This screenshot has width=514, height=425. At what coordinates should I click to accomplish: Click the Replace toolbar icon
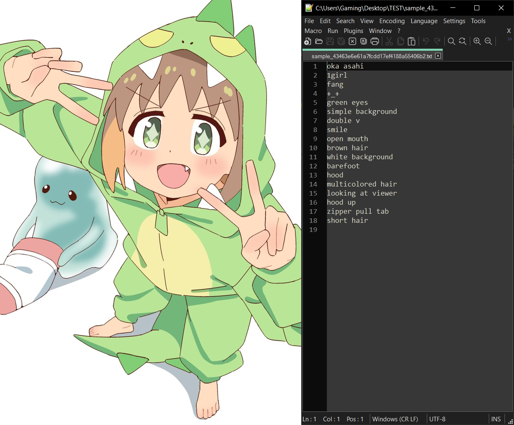pyautogui.click(x=463, y=41)
